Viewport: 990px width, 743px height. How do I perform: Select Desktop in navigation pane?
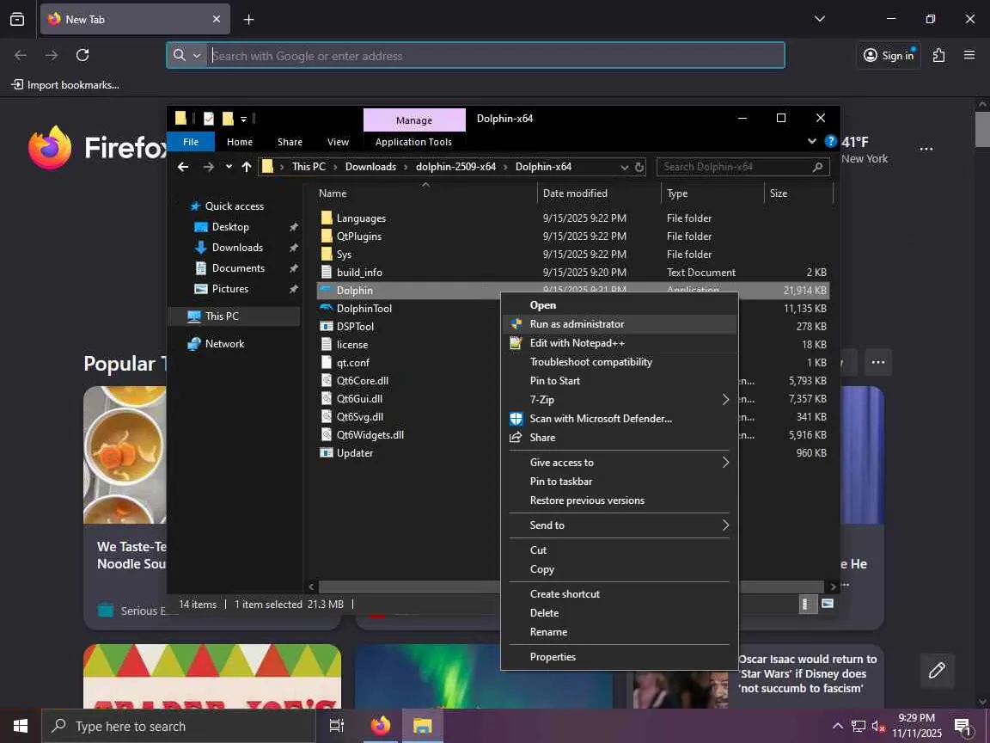[x=229, y=227]
